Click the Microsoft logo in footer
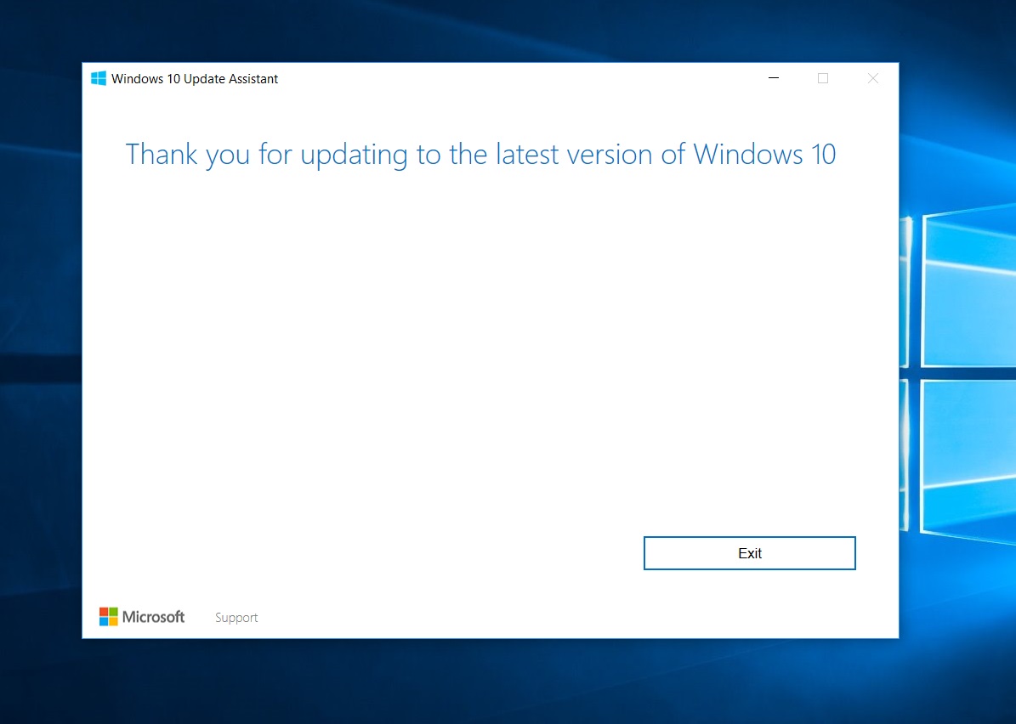 click(x=142, y=616)
